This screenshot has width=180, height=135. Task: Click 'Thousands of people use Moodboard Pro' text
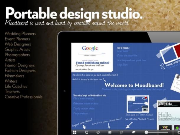click(90, 95)
